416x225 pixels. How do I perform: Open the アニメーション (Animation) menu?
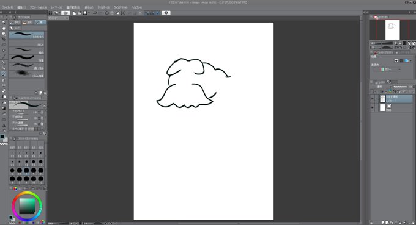[38, 7]
